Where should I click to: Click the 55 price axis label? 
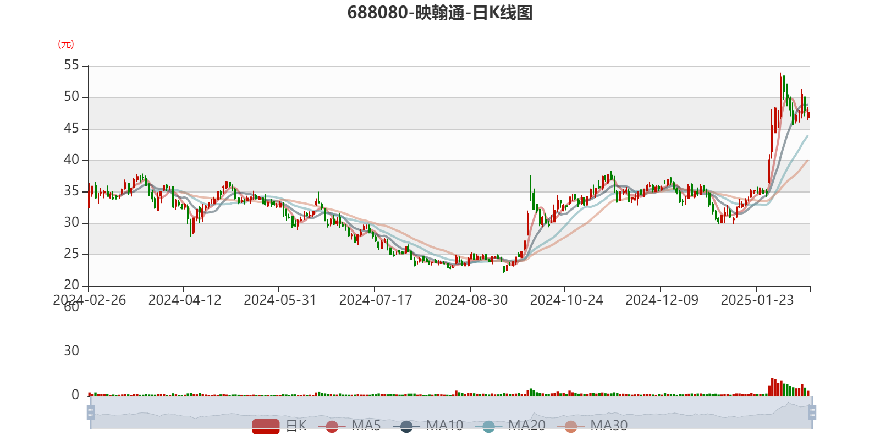pos(71,65)
